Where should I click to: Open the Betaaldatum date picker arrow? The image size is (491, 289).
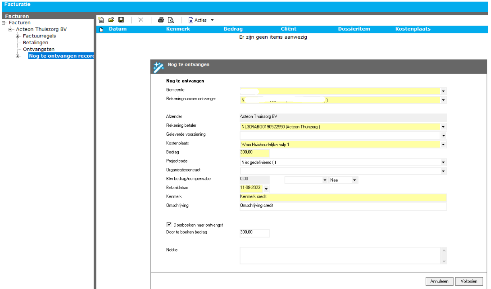coord(266,188)
